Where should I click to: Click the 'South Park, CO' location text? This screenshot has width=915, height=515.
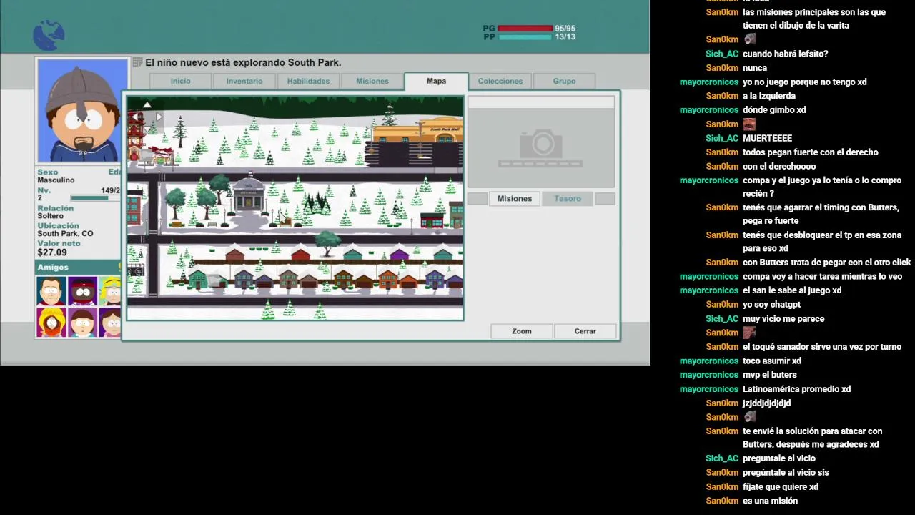(65, 234)
